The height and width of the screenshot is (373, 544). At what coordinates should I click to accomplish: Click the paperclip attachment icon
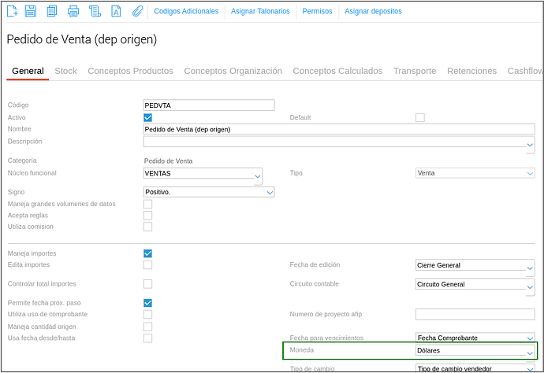pyautogui.click(x=137, y=11)
